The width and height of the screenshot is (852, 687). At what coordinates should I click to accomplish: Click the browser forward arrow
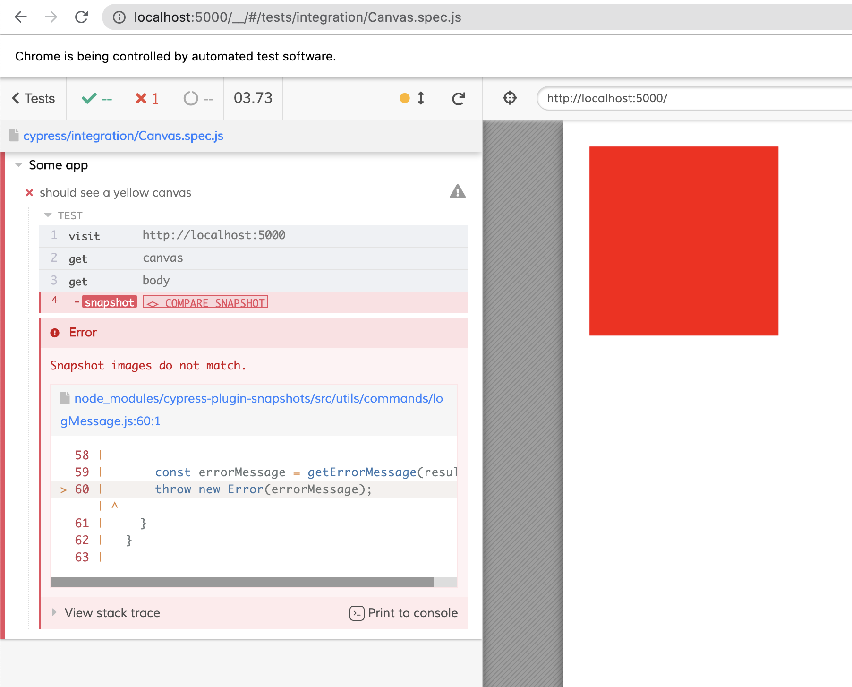click(51, 17)
